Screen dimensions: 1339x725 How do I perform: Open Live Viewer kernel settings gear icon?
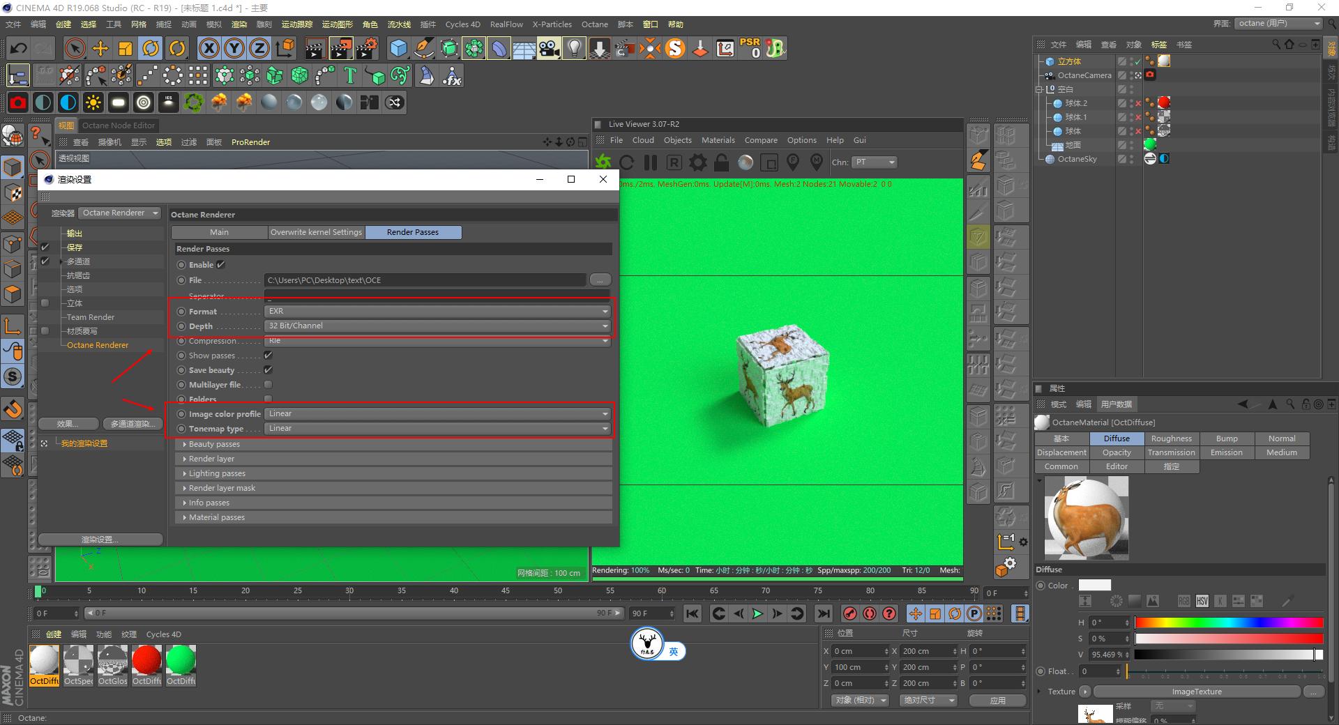[697, 162]
